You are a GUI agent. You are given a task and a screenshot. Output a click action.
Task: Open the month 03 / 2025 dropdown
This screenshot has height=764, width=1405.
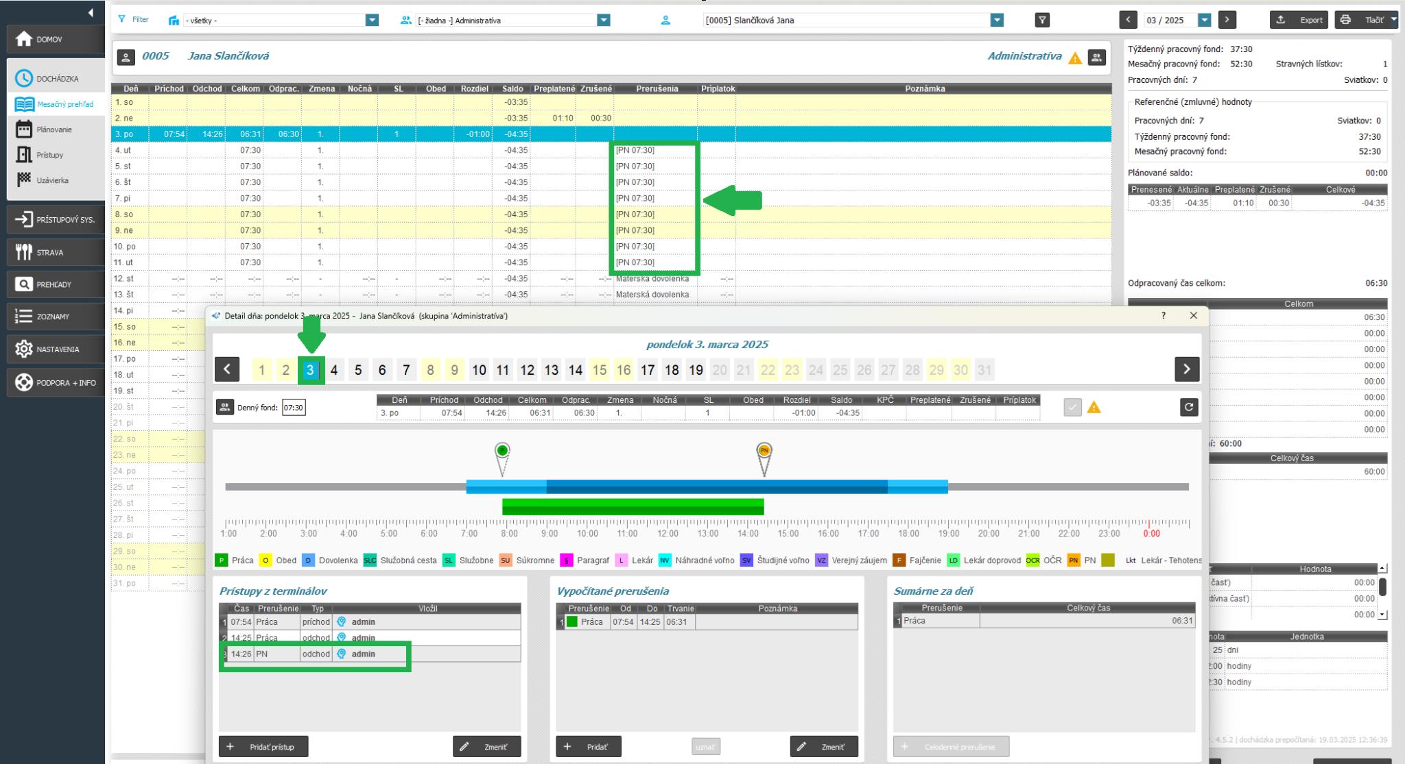click(1204, 21)
